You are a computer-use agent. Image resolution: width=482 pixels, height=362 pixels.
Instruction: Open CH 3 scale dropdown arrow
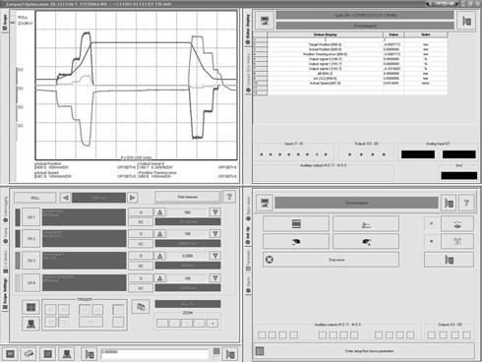click(215, 256)
